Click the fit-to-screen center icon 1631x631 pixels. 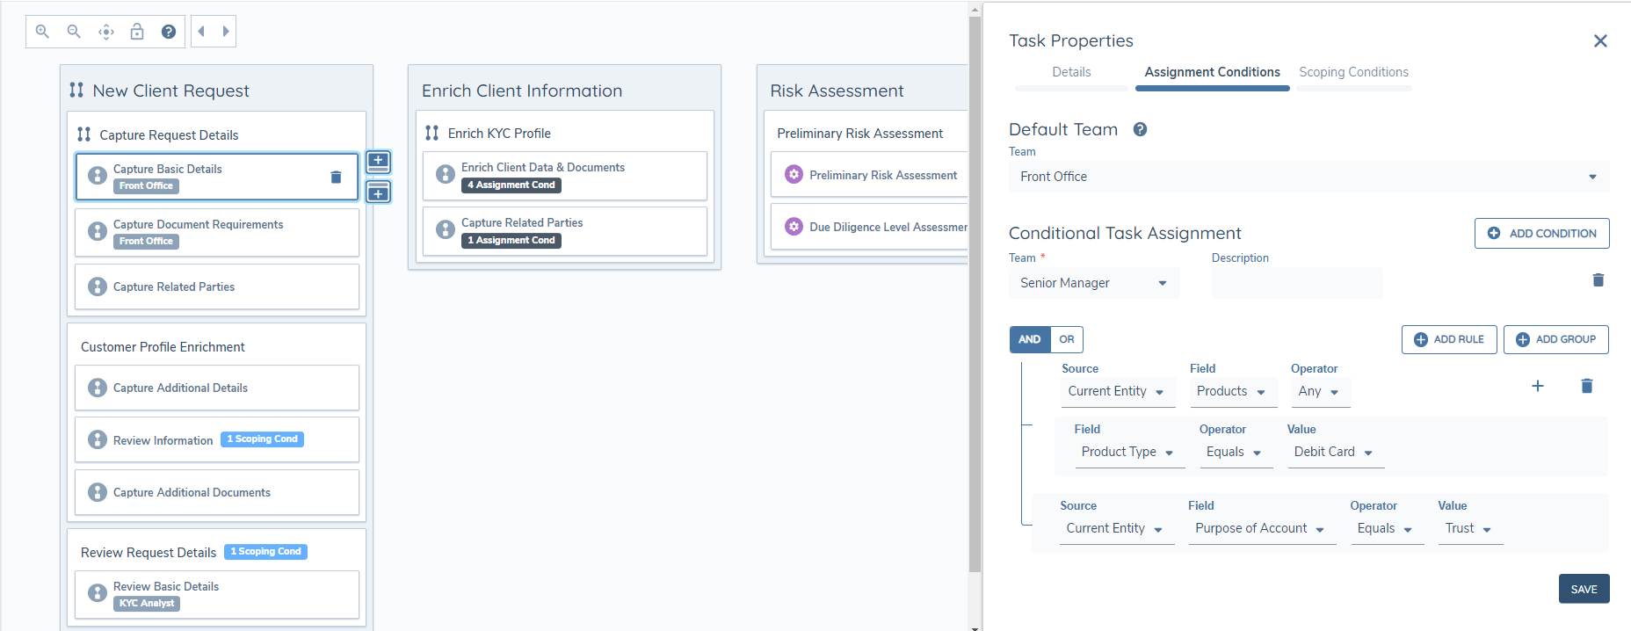(x=106, y=32)
